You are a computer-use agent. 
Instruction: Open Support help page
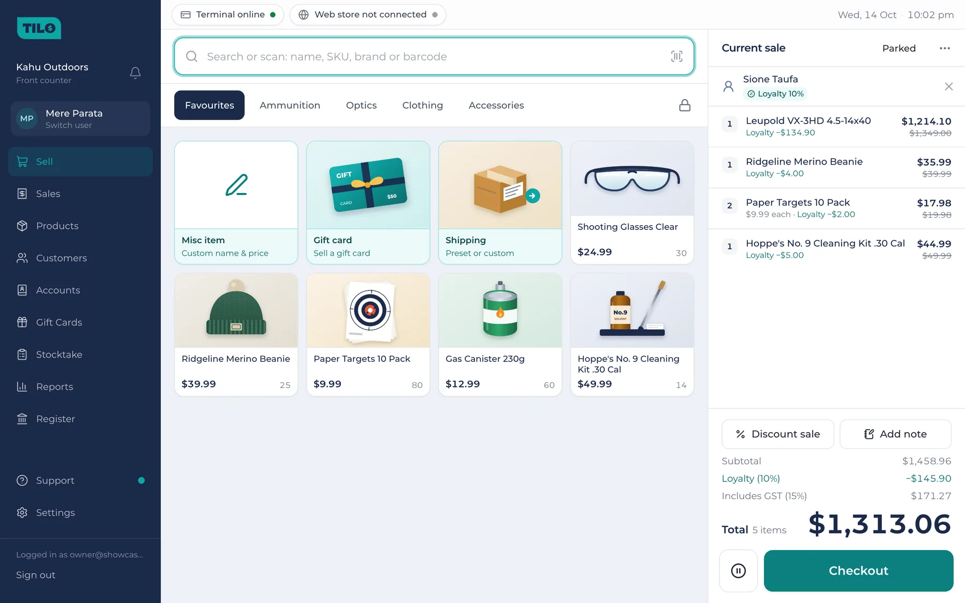click(x=80, y=480)
